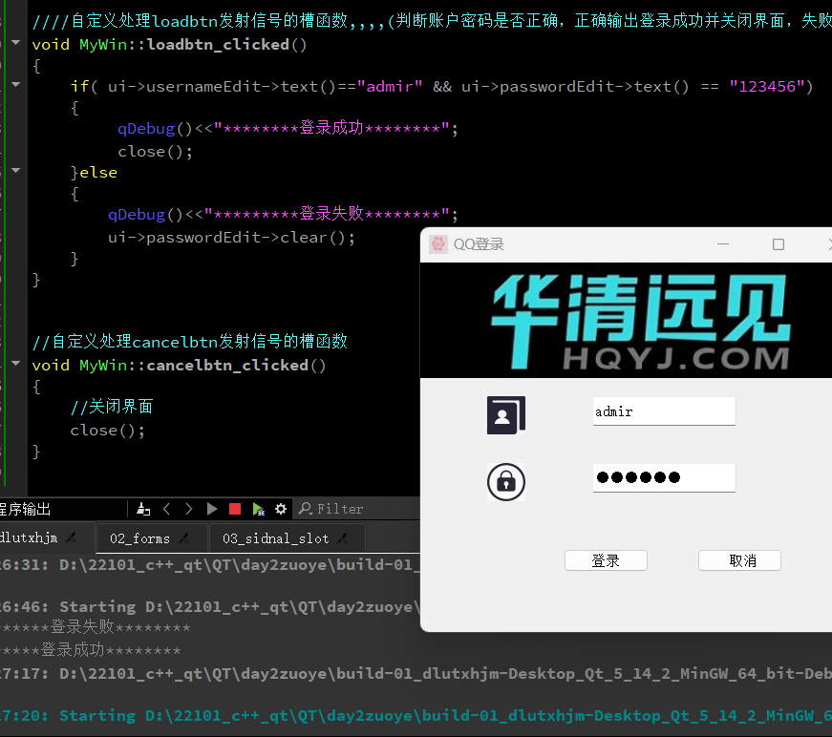Focus the masked password field
This screenshot has width=832, height=737.
(x=664, y=477)
